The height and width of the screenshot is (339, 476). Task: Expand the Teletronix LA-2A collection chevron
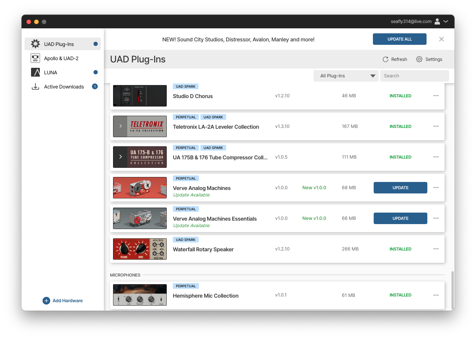click(x=120, y=126)
